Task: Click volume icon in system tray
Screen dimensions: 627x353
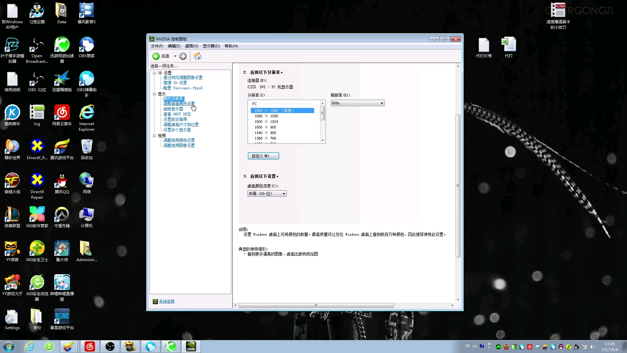Action: 592,347
